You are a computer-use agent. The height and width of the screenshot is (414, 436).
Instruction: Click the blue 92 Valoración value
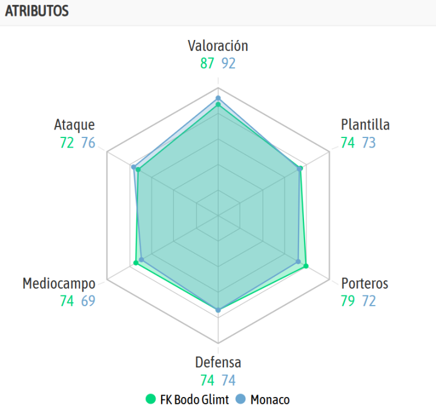228,63
